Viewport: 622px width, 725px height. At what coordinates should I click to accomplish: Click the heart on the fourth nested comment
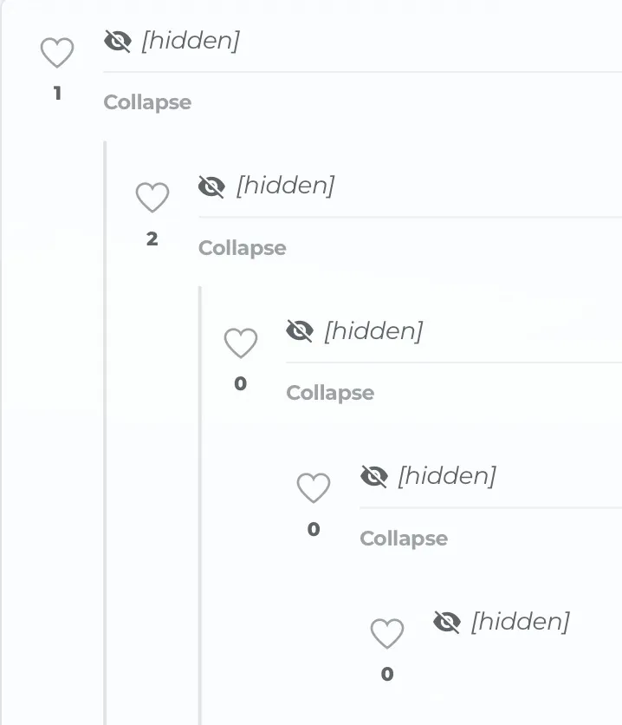tap(314, 487)
